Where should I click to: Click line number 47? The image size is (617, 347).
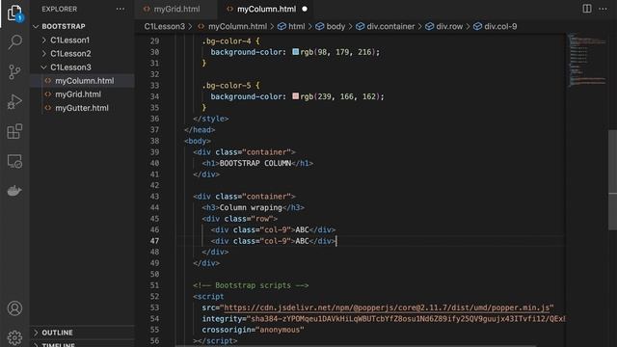[x=154, y=241]
